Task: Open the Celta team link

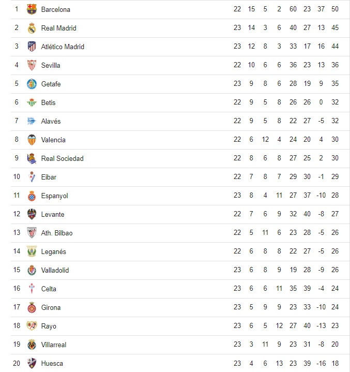Action: (x=49, y=289)
